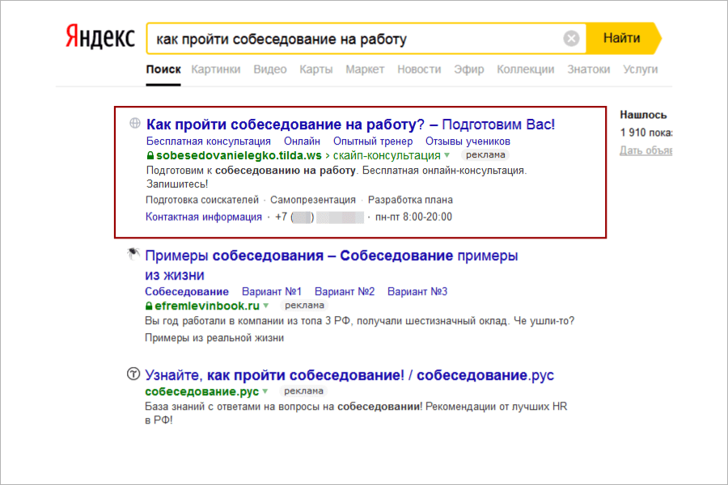Click the Бесплатная консультация sitelink
The image size is (728, 485).
click(209, 141)
